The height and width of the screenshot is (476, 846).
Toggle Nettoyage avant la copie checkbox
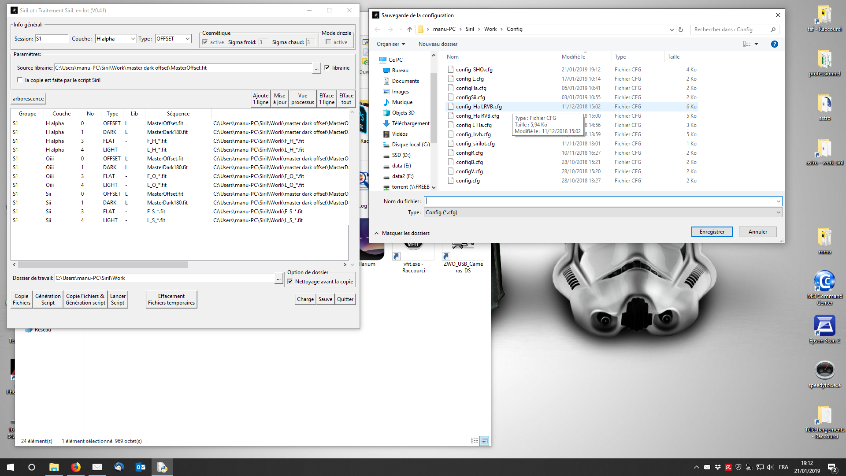click(x=290, y=282)
